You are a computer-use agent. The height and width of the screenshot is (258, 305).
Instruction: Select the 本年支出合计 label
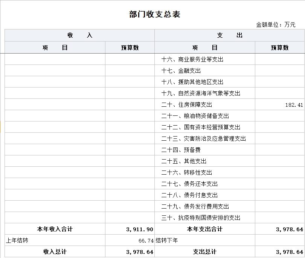point(204,229)
